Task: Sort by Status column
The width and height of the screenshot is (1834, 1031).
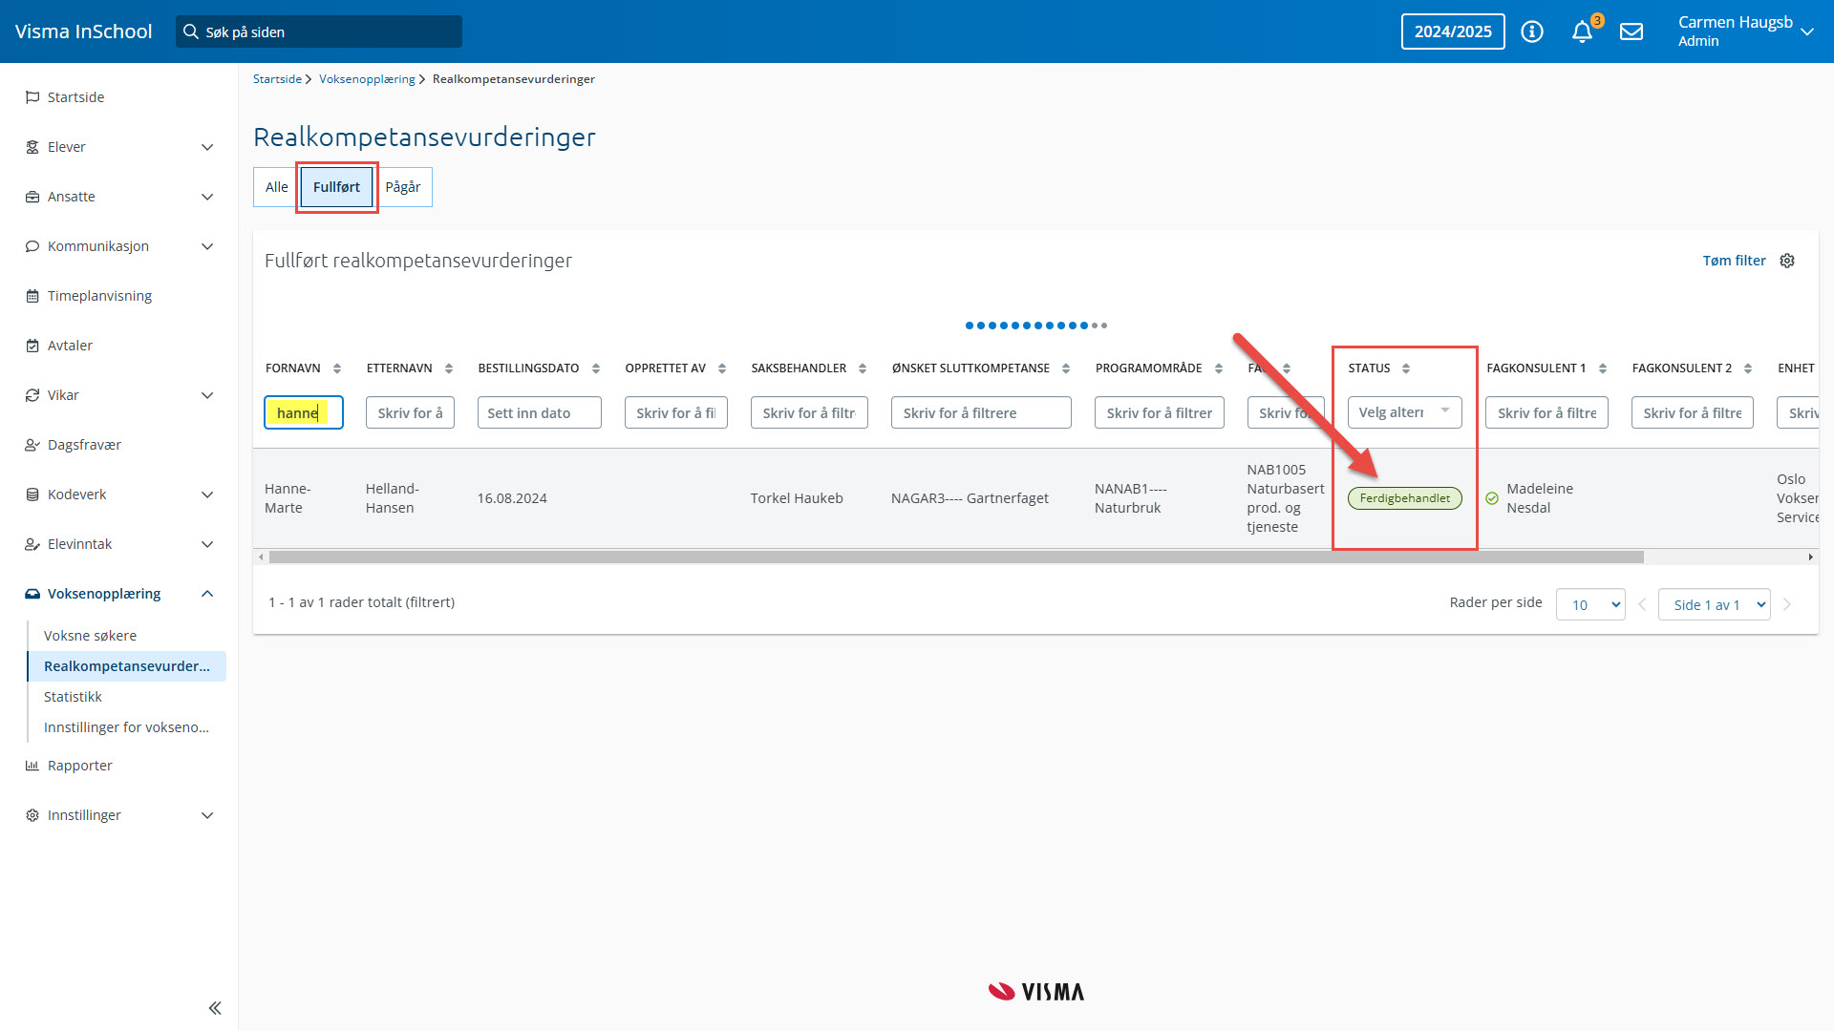Action: point(1406,368)
